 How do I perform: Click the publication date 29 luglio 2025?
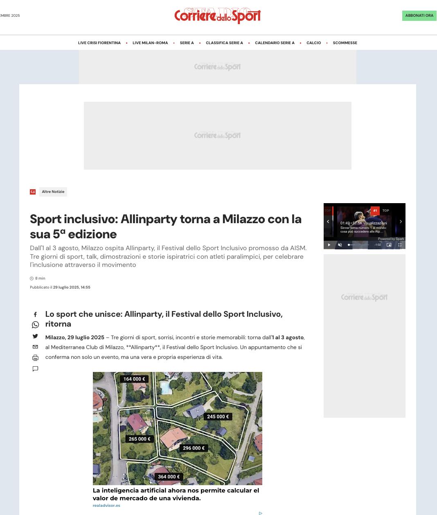click(72, 287)
